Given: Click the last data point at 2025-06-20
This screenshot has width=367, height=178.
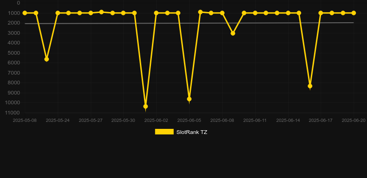Looking at the screenshot, I should tap(354, 13).
